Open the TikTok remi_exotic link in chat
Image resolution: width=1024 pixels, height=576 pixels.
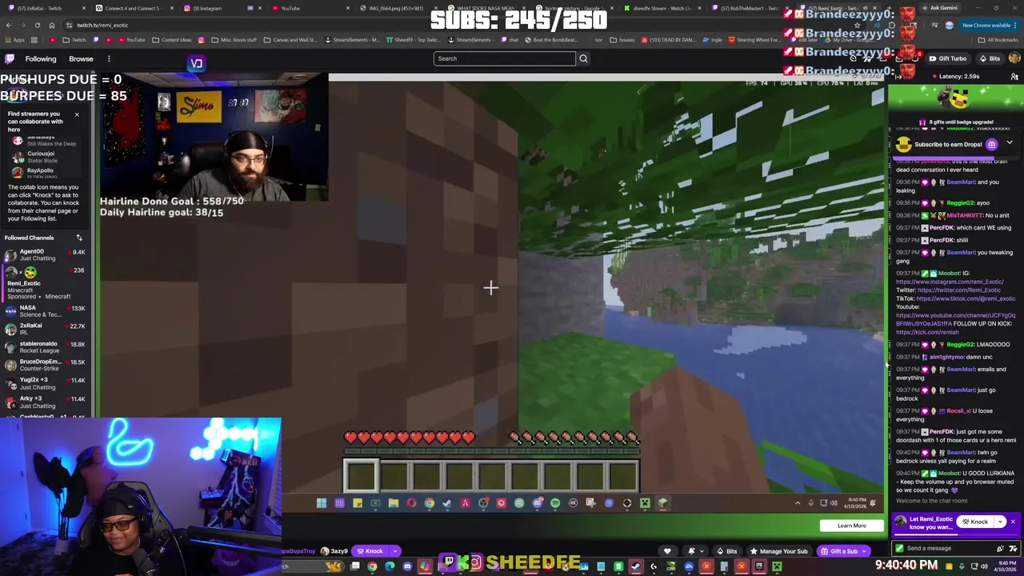pyautogui.click(x=966, y=298)
